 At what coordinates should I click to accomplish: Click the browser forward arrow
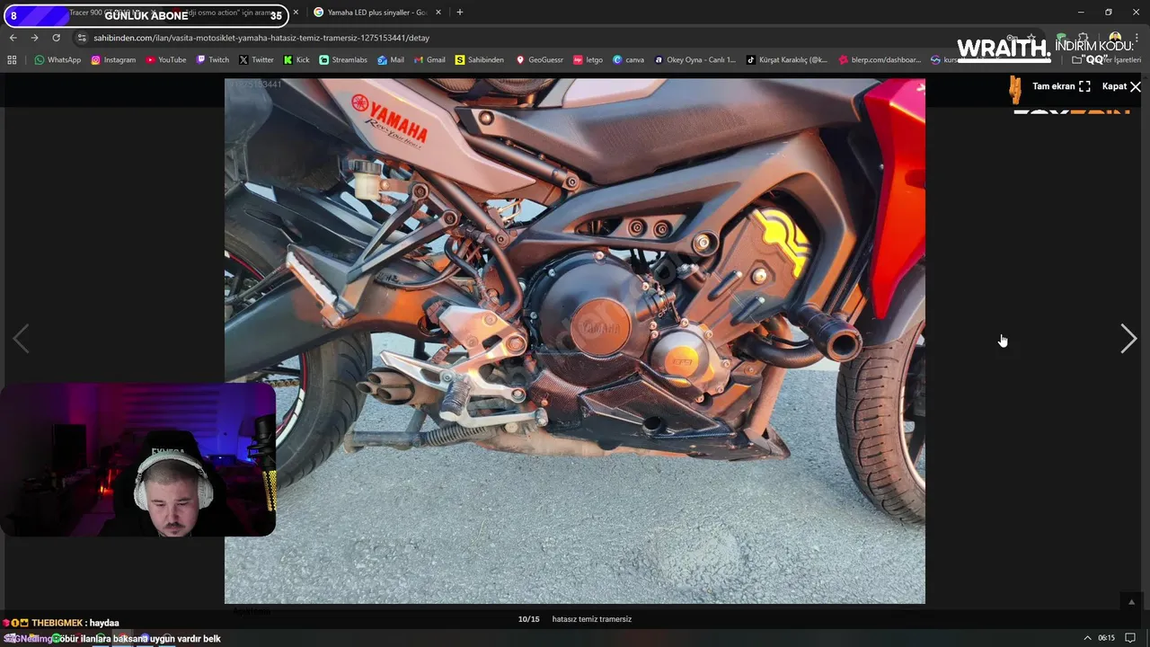coord(34,38)
